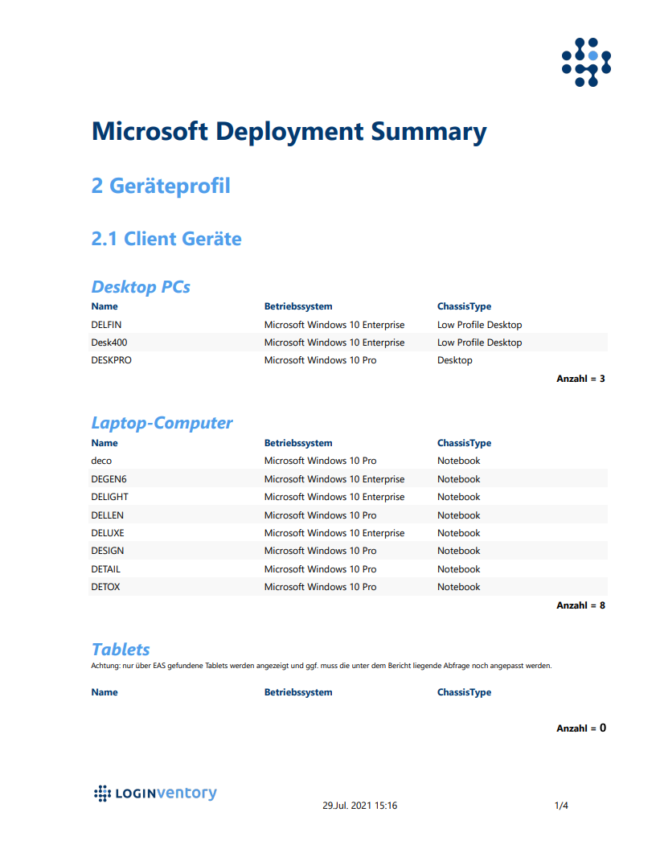The height and width of the screenshot is (849, 656).
Task: Click the Tablets section heading
Action: point(121,649)
